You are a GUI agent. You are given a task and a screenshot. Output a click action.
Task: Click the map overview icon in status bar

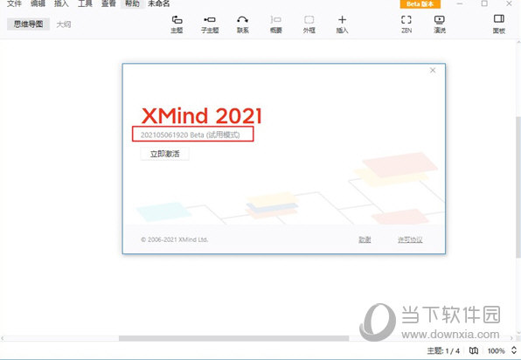(474, 350)
